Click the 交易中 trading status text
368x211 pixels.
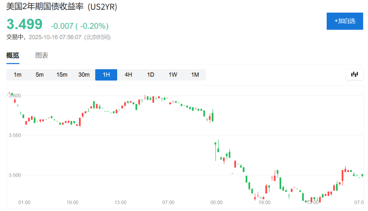point(16,37)
